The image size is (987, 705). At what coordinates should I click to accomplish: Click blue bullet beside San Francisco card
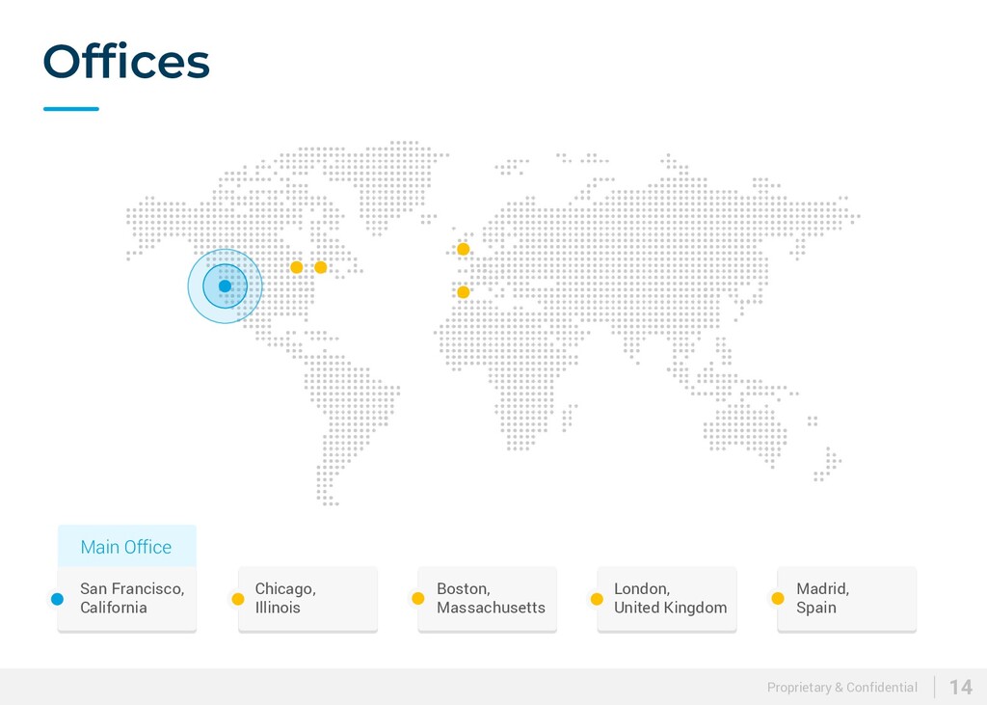click(57, 599)
